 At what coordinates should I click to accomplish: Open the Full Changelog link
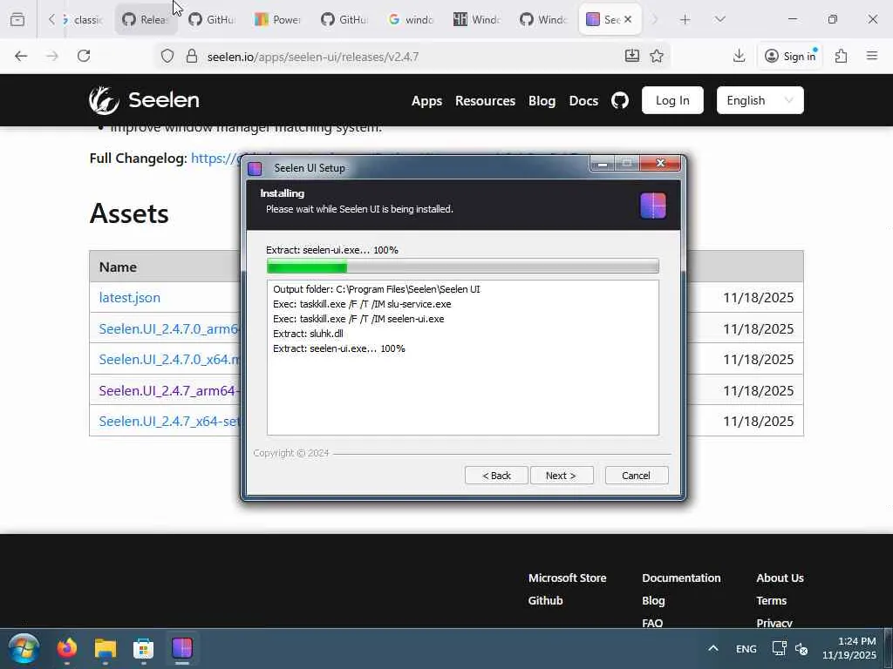(215, 159)
